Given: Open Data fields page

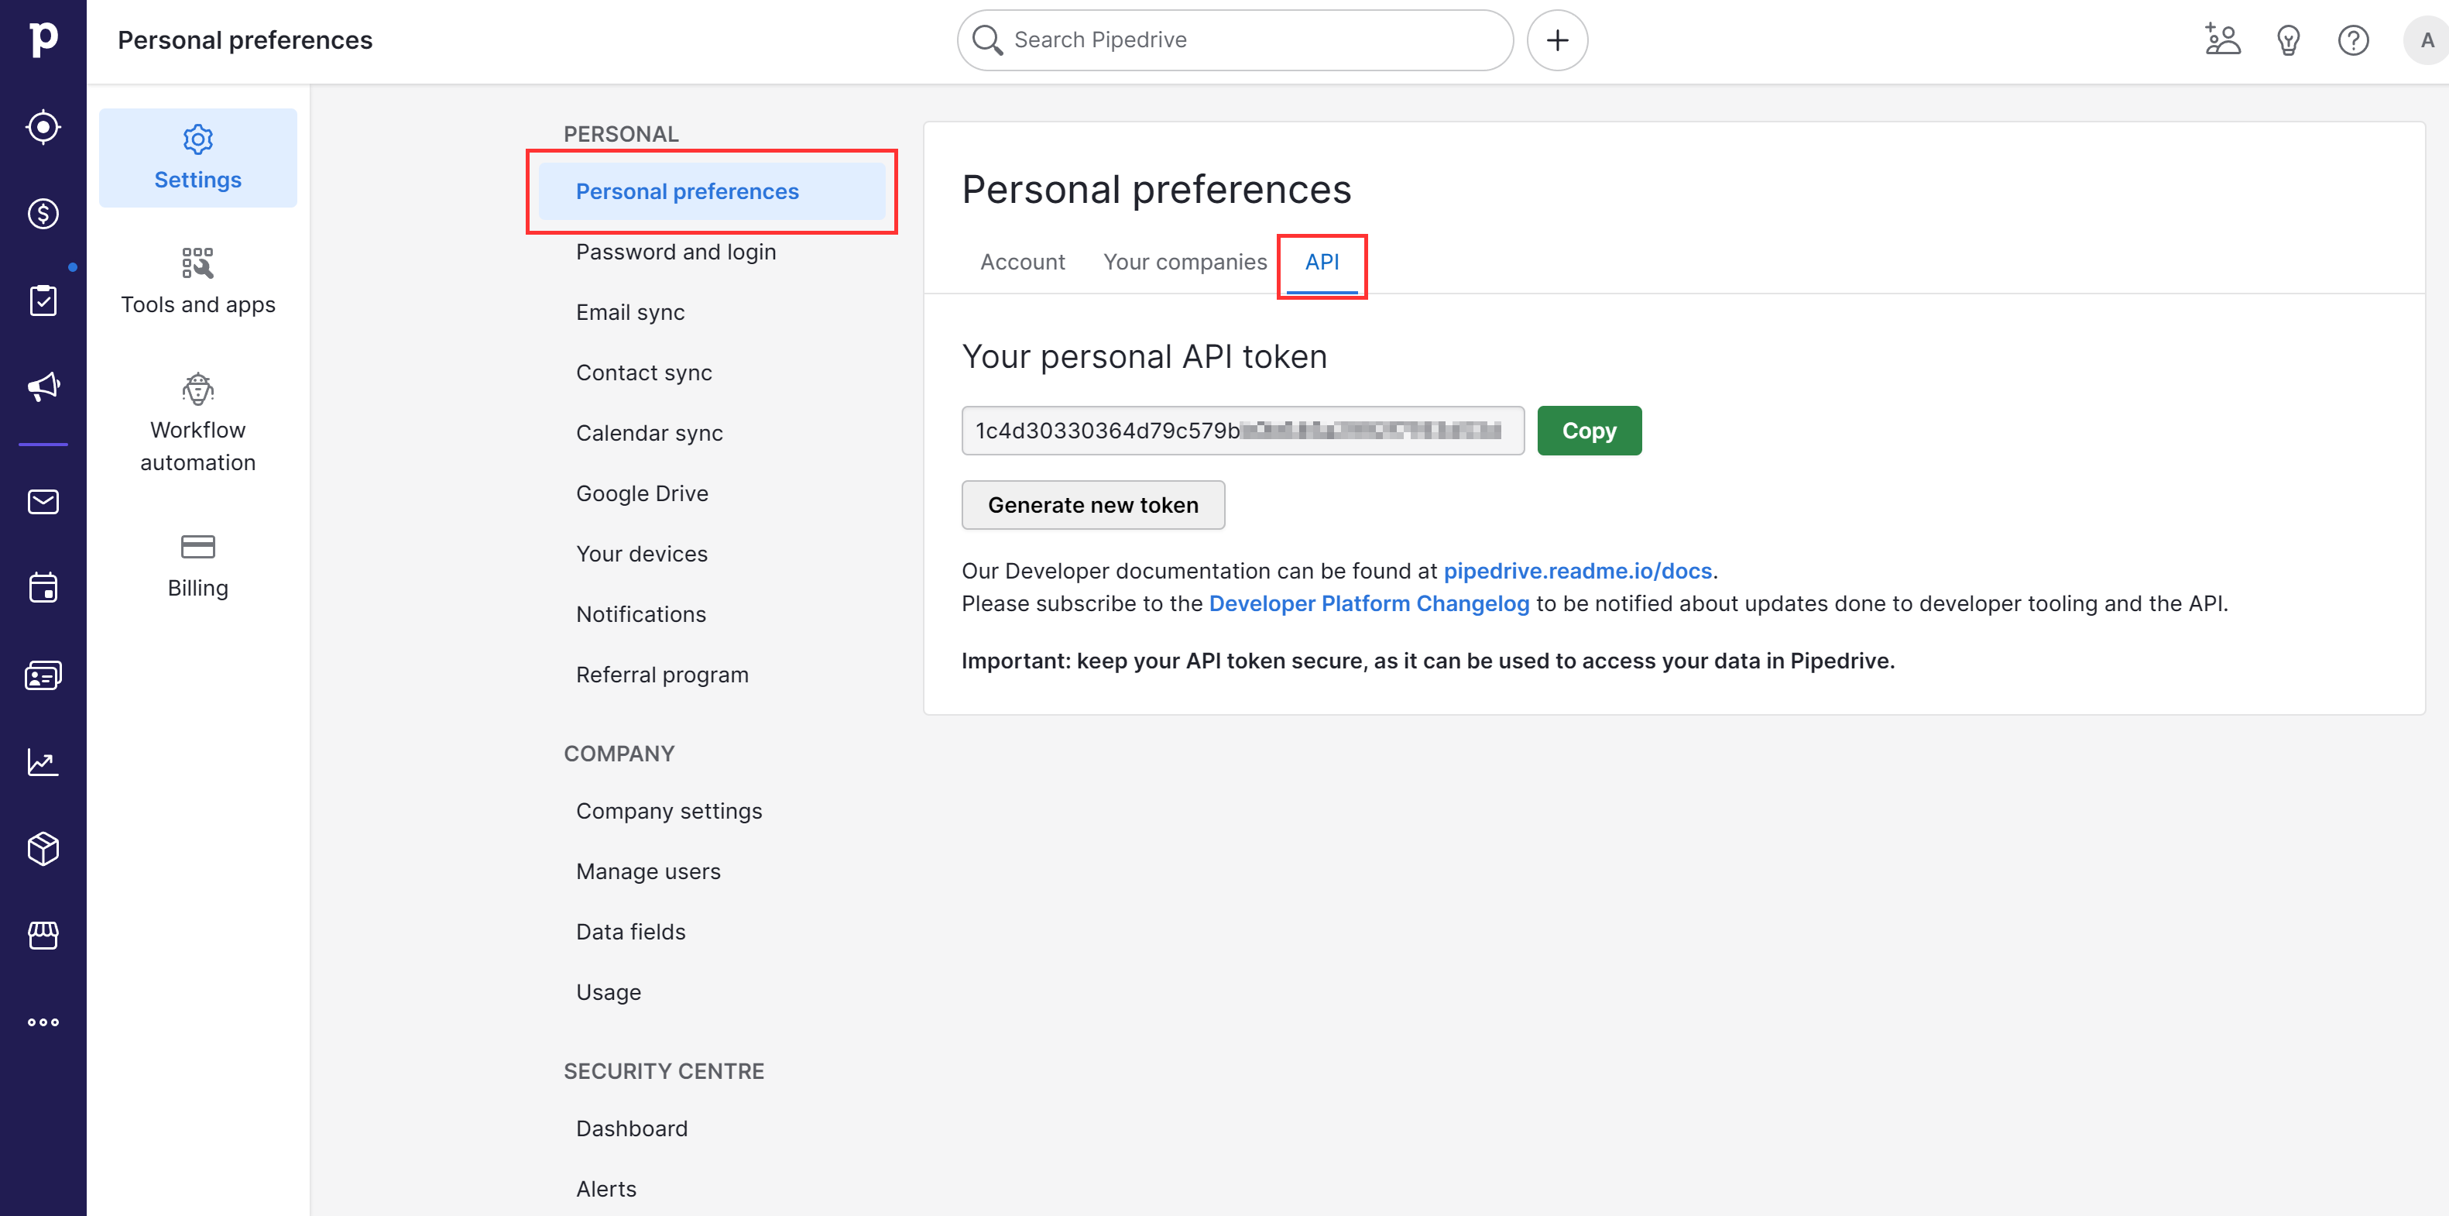Looking at the screenshot, I should 630,932.
